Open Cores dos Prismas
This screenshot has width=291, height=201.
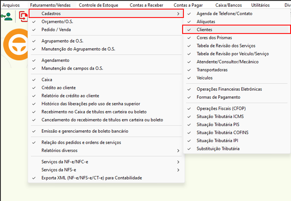(237, 38)
